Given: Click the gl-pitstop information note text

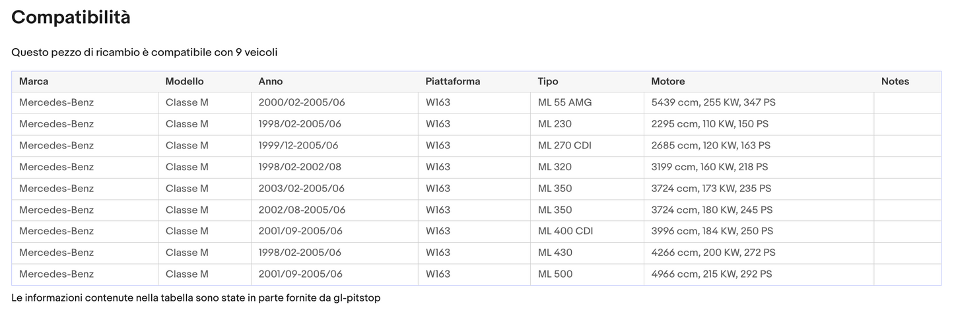Looking at the screenshot, I should click(x=195, y=298).
